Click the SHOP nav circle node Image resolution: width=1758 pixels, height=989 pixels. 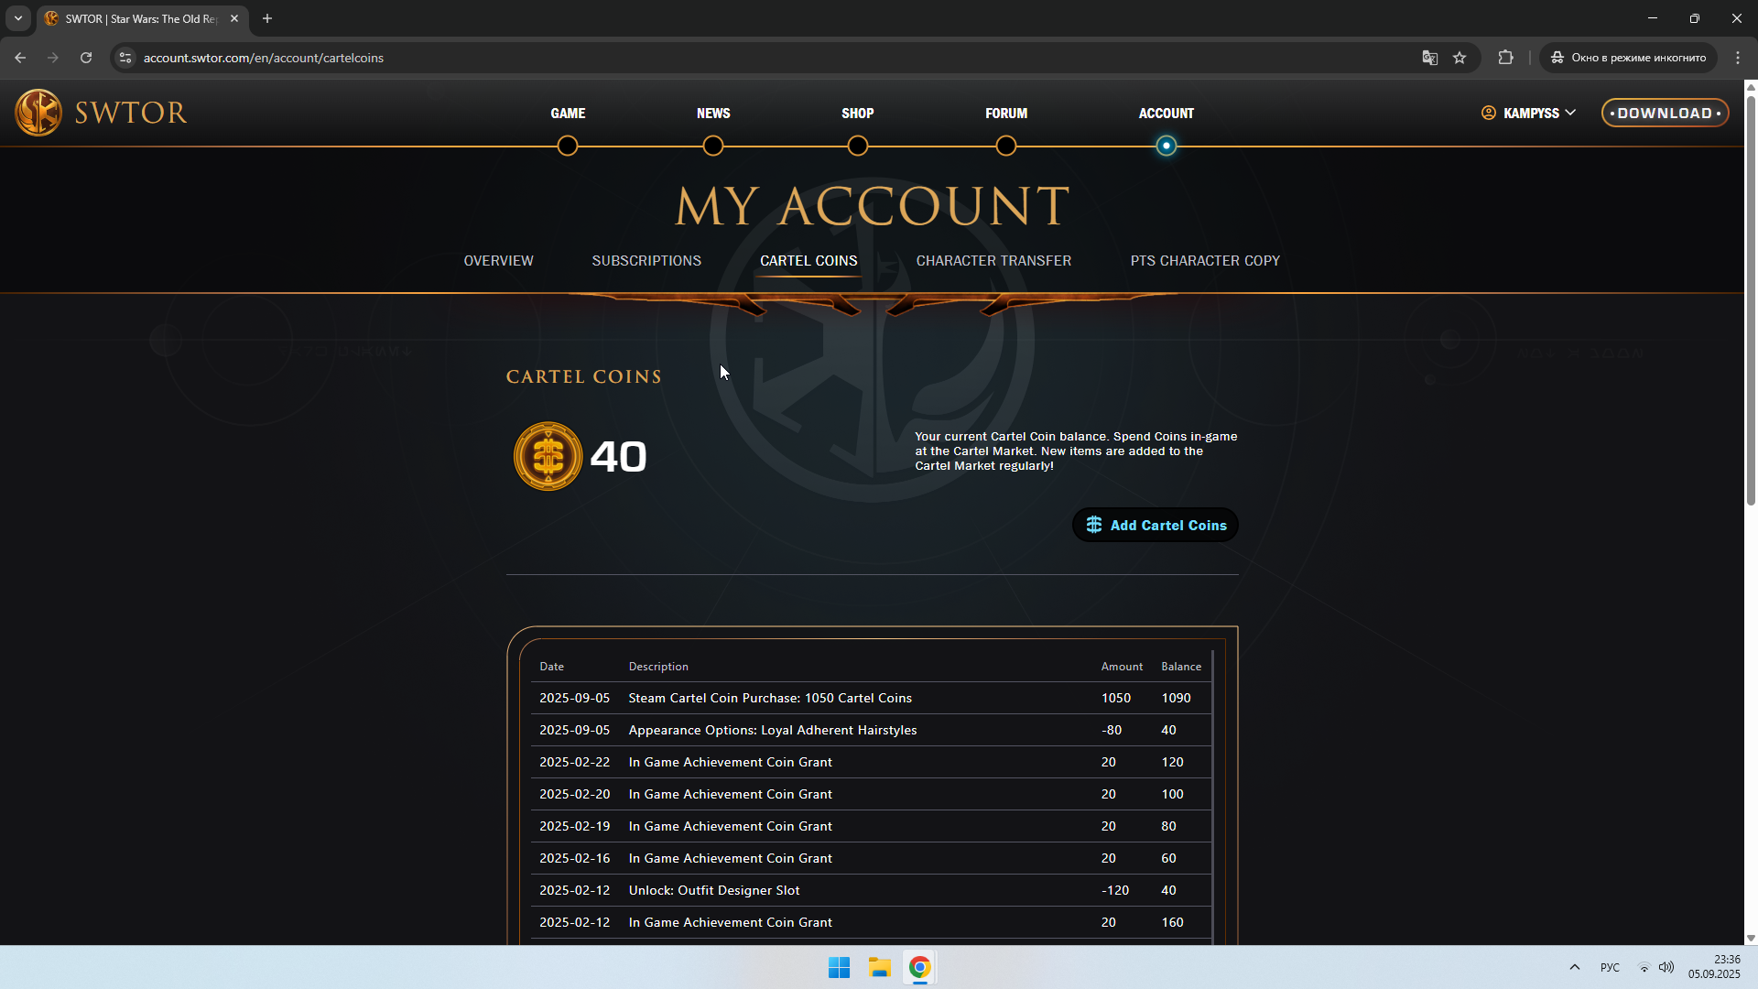pyautogui.click(x=858, y=146)
